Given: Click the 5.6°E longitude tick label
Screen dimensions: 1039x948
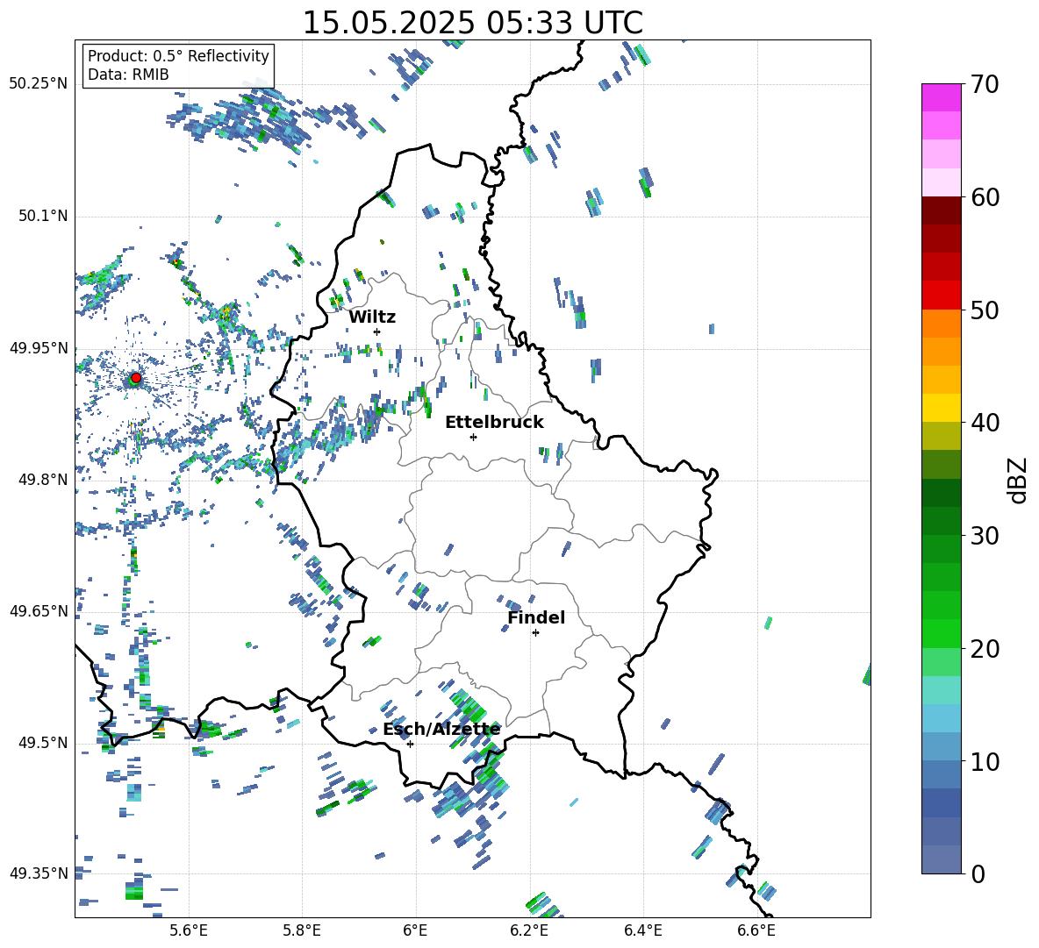Looking at the screenshot, I should 189,930.
